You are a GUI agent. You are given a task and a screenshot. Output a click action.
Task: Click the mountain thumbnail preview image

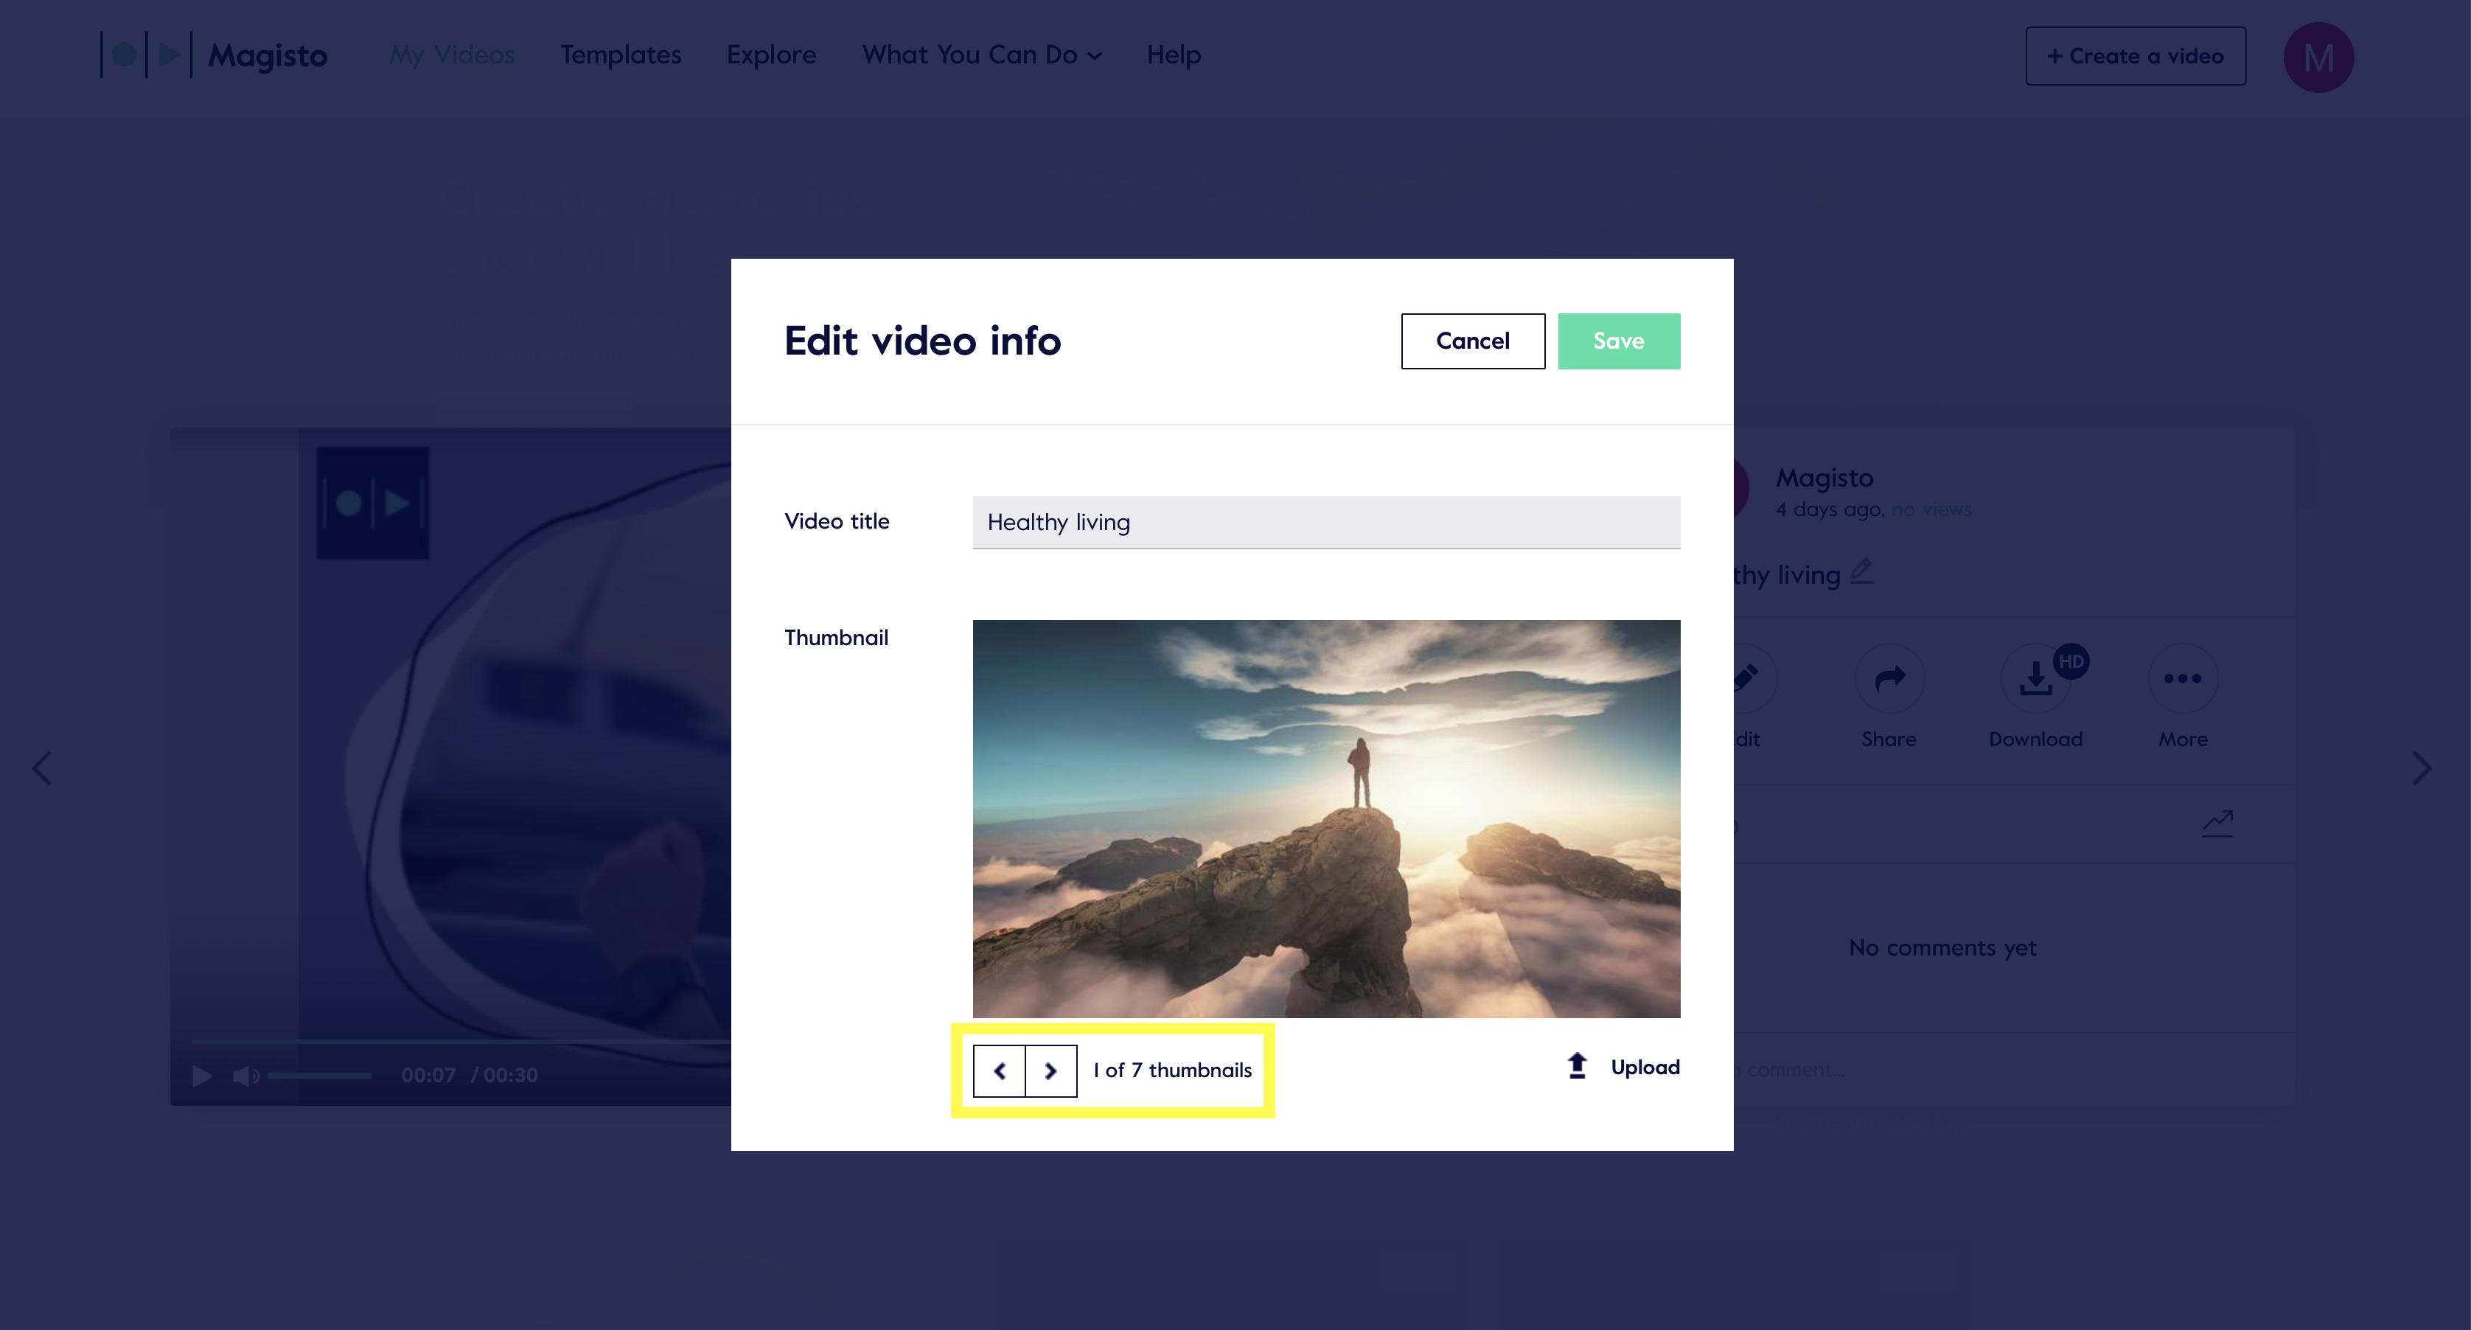[1325, 818]
